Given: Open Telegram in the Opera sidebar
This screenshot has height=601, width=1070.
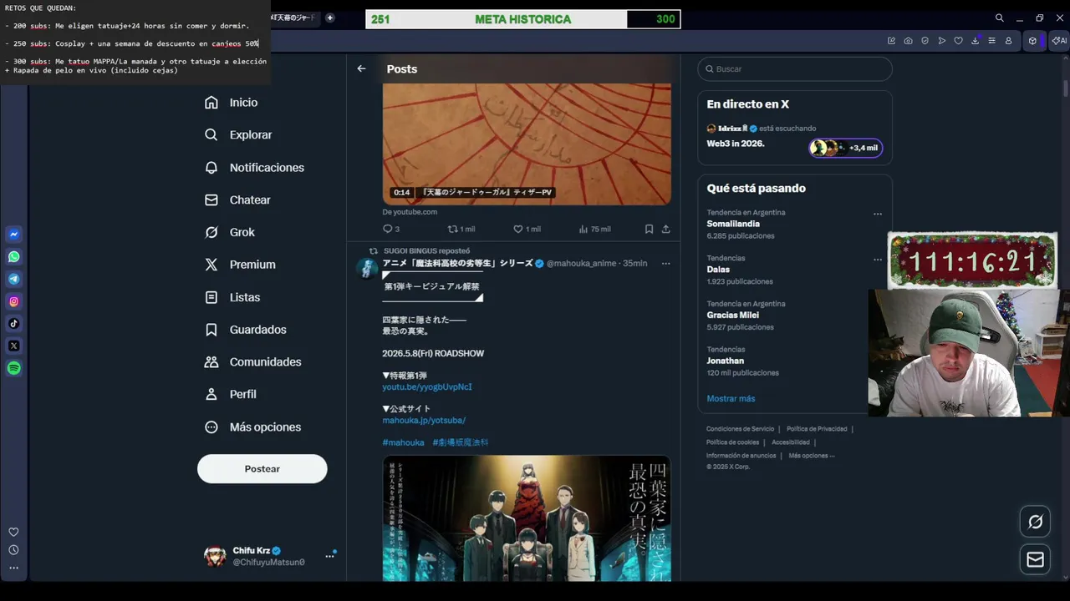Looking at the screenshot, I should click(x=14, y=279).
